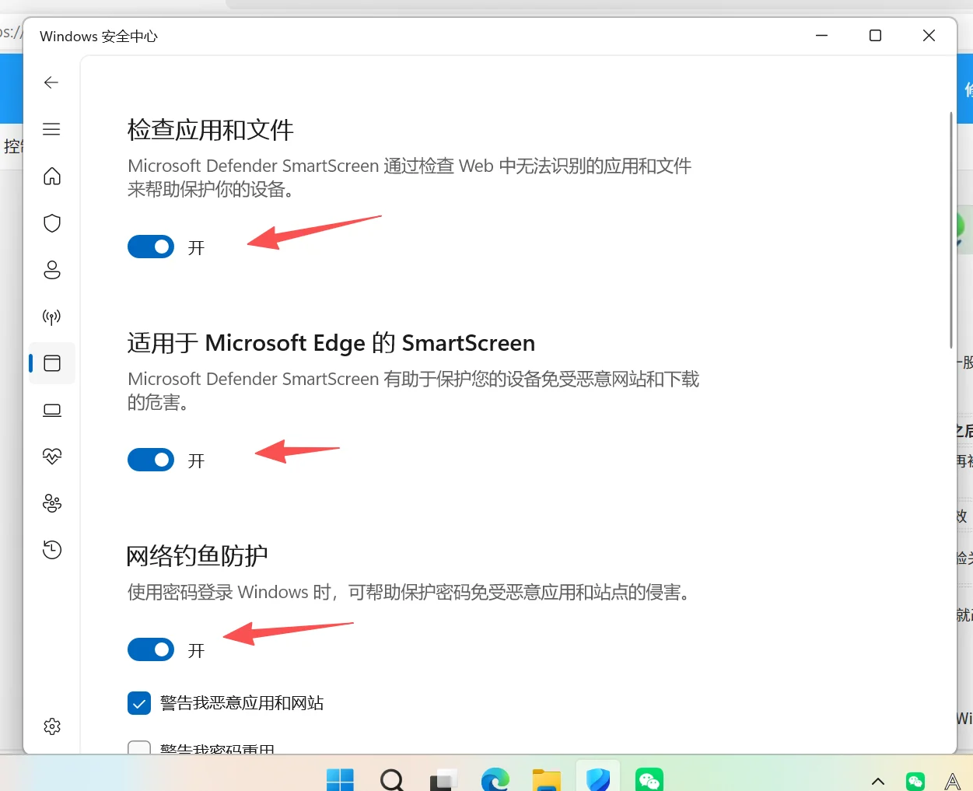
Task: Click the Windows 安全中心 title text
Action: pyautogui.click(x=99, y=37)
